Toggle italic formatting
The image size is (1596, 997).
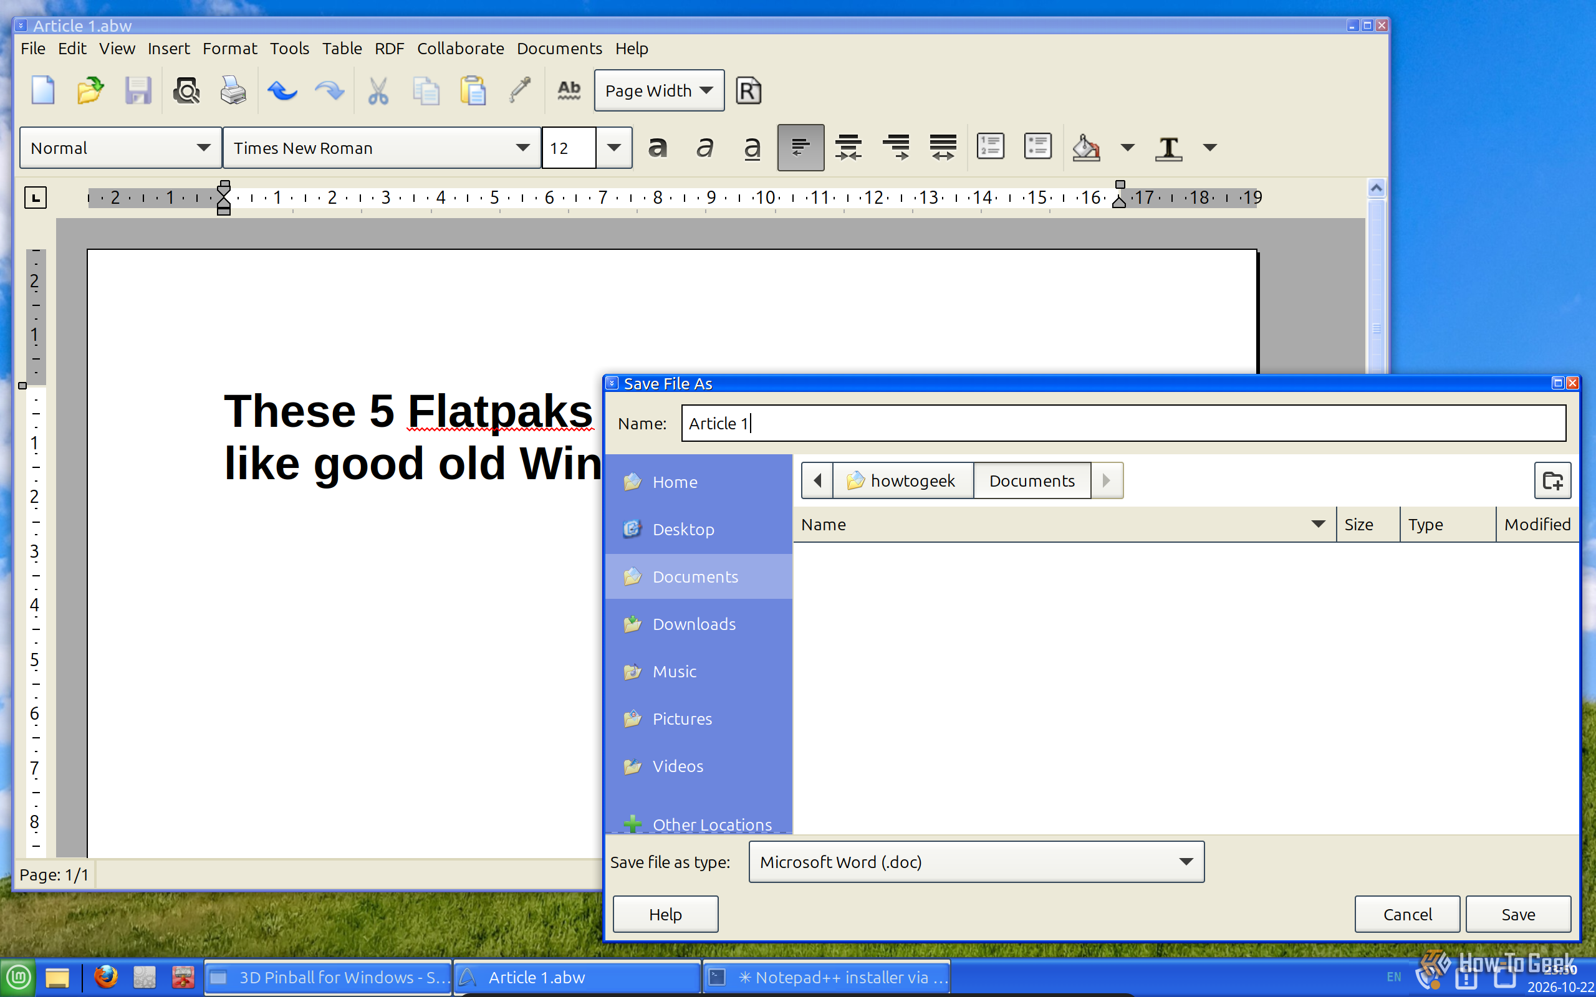[x=705, y=147]
